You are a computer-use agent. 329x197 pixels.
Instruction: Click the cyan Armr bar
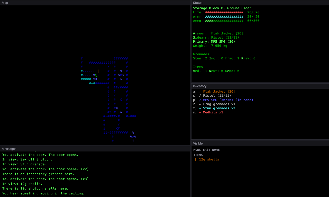224,16
